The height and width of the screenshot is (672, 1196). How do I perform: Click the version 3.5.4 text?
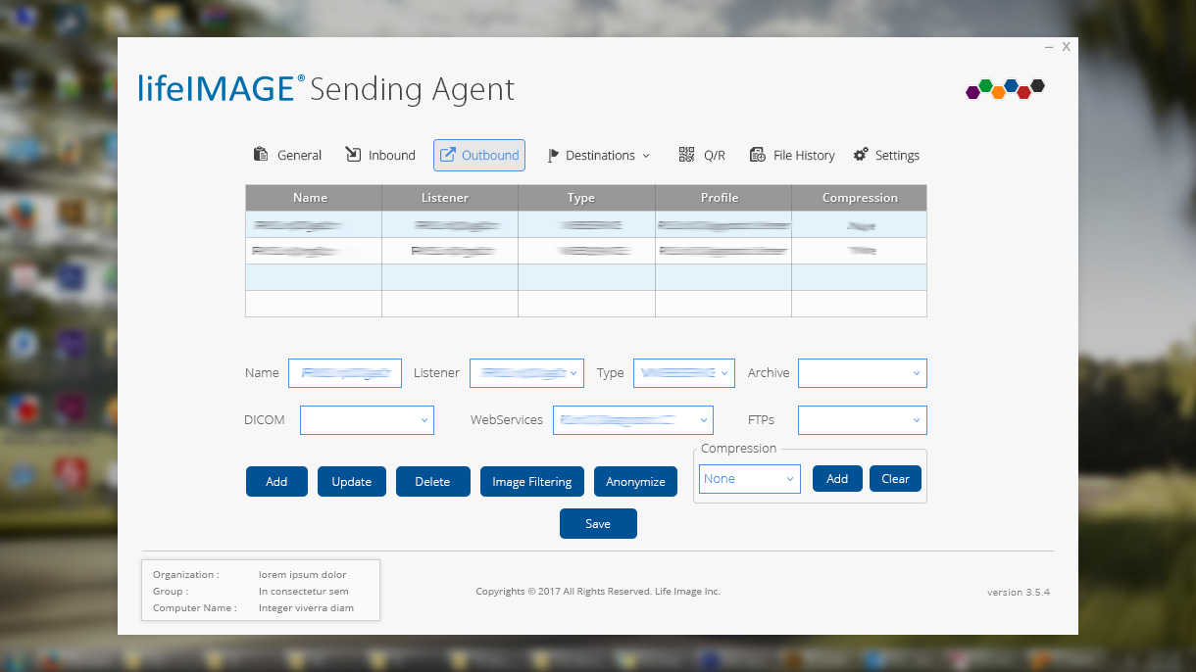pyautogui.click(x=1019, y=593)
